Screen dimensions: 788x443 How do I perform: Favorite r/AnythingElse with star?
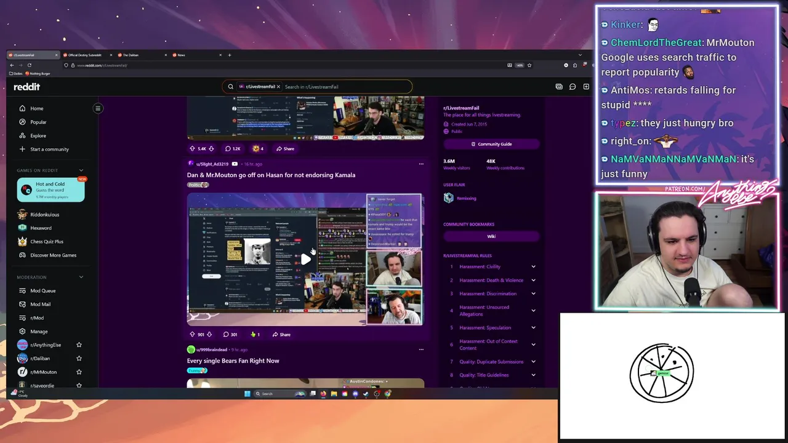tap(79, 345)
